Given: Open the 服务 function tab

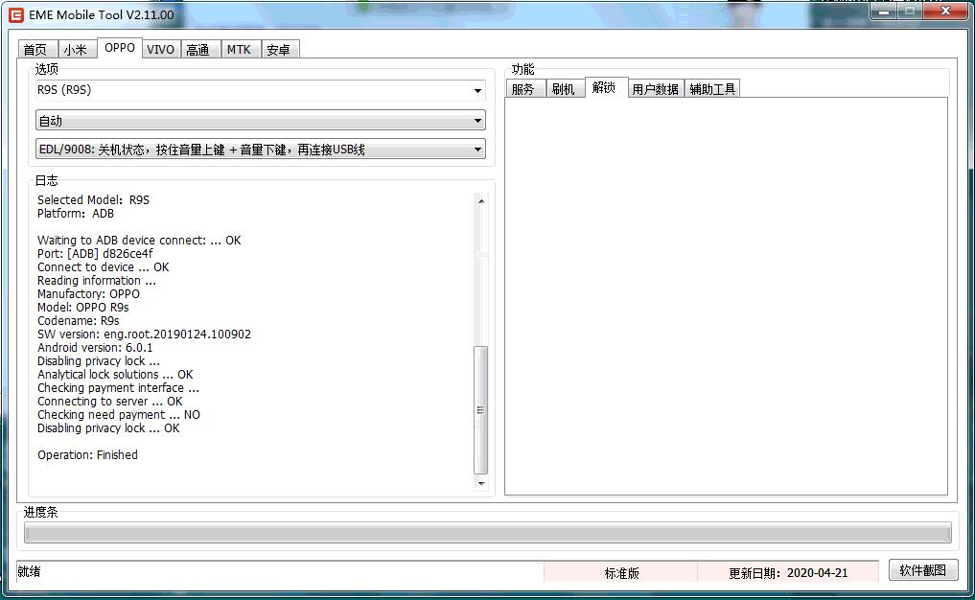Looking at the screenshot, I should click(525, 89).
